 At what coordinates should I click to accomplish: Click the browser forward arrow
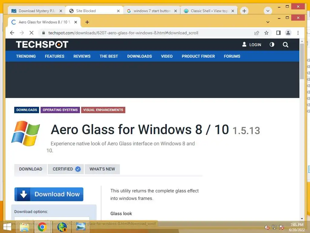(22, 33)
